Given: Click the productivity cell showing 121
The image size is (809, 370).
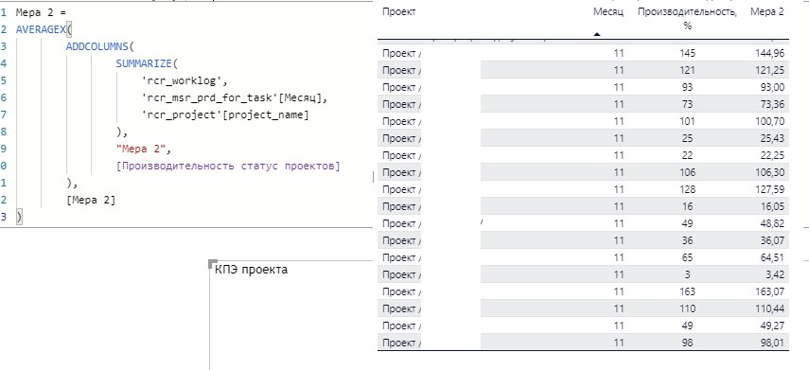Looking at the screenshot, I should pyautogui.click(x=687, y=70).
